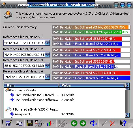Click blue Float Buffered iSSE2 3267 MB/s bar
Image resolution: width=133 pixels, height=128 pixels.
click(x=91, y=78)
